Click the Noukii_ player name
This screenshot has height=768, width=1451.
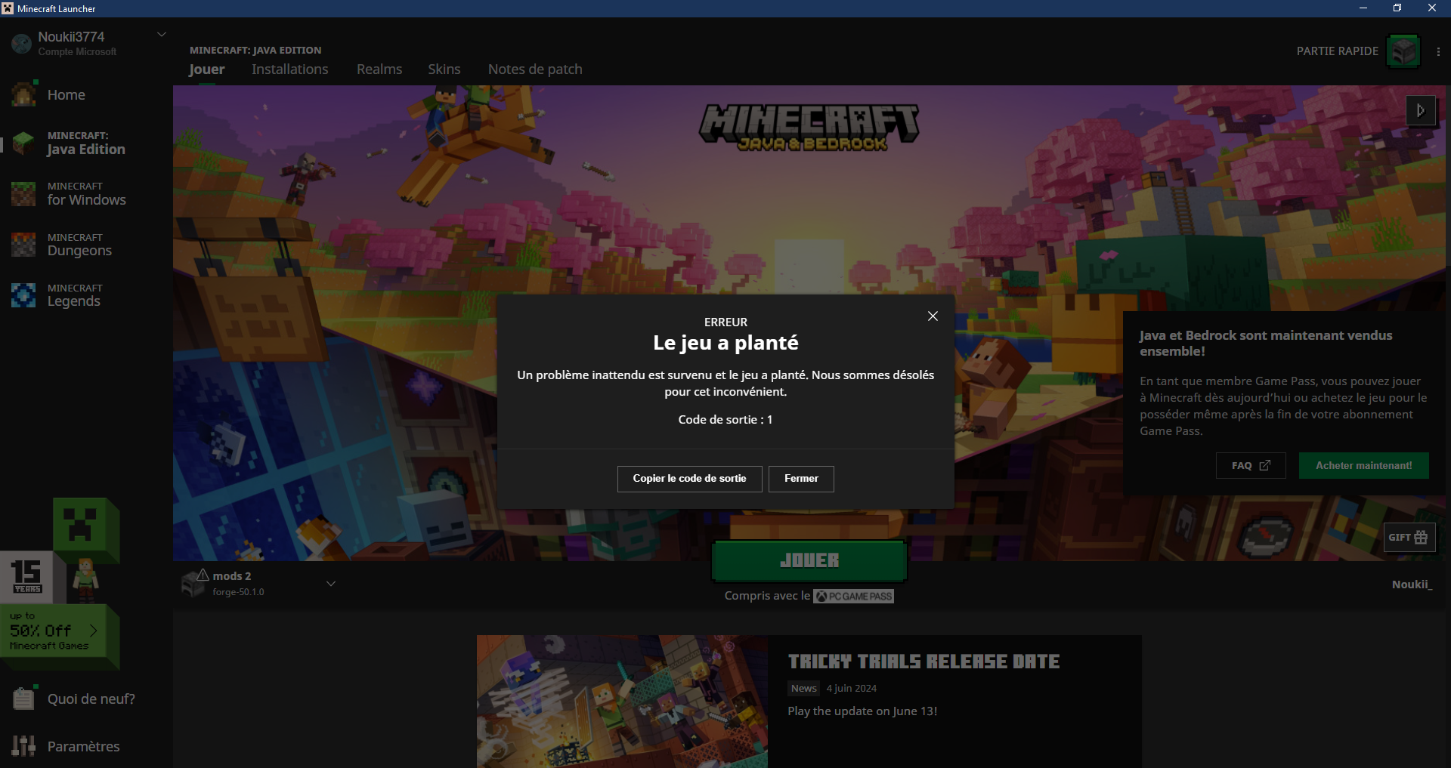1412,584
